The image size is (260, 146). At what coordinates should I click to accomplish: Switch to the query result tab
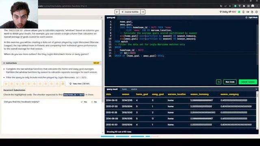tap(112, 89)
